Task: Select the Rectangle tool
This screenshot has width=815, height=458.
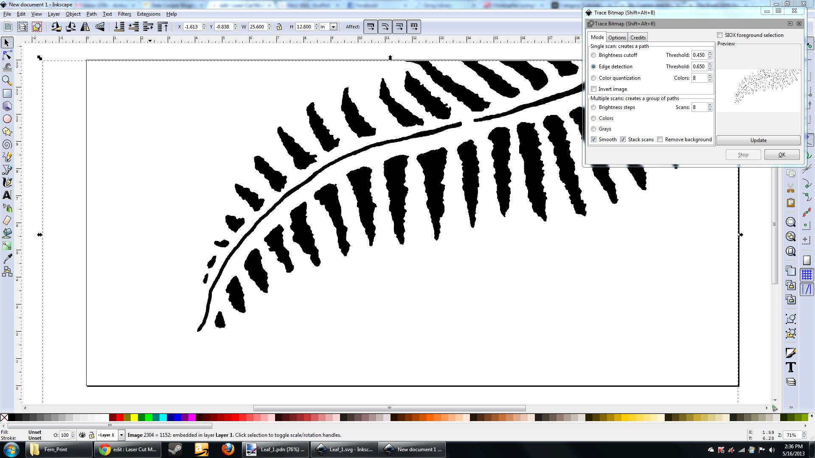Action: pyautogui.click(x=7, y=93)
